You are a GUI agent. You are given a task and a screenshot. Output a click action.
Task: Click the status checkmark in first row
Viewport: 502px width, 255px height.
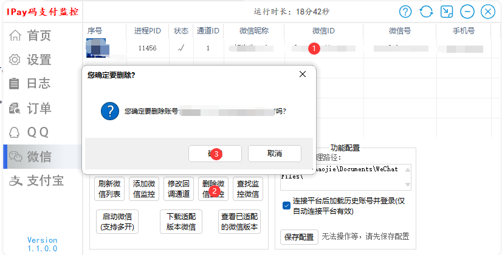click(181, 49)
